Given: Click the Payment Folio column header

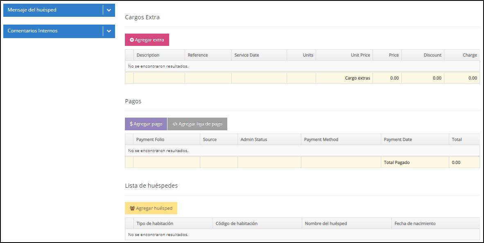Looking at the screenshot, I should [150, 139].
